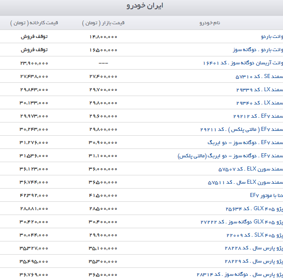Click factory price ۳۰,۰۴۴,۰۰۰
The height and width of the screenshot is (278, 283).
tap(34, 235)
